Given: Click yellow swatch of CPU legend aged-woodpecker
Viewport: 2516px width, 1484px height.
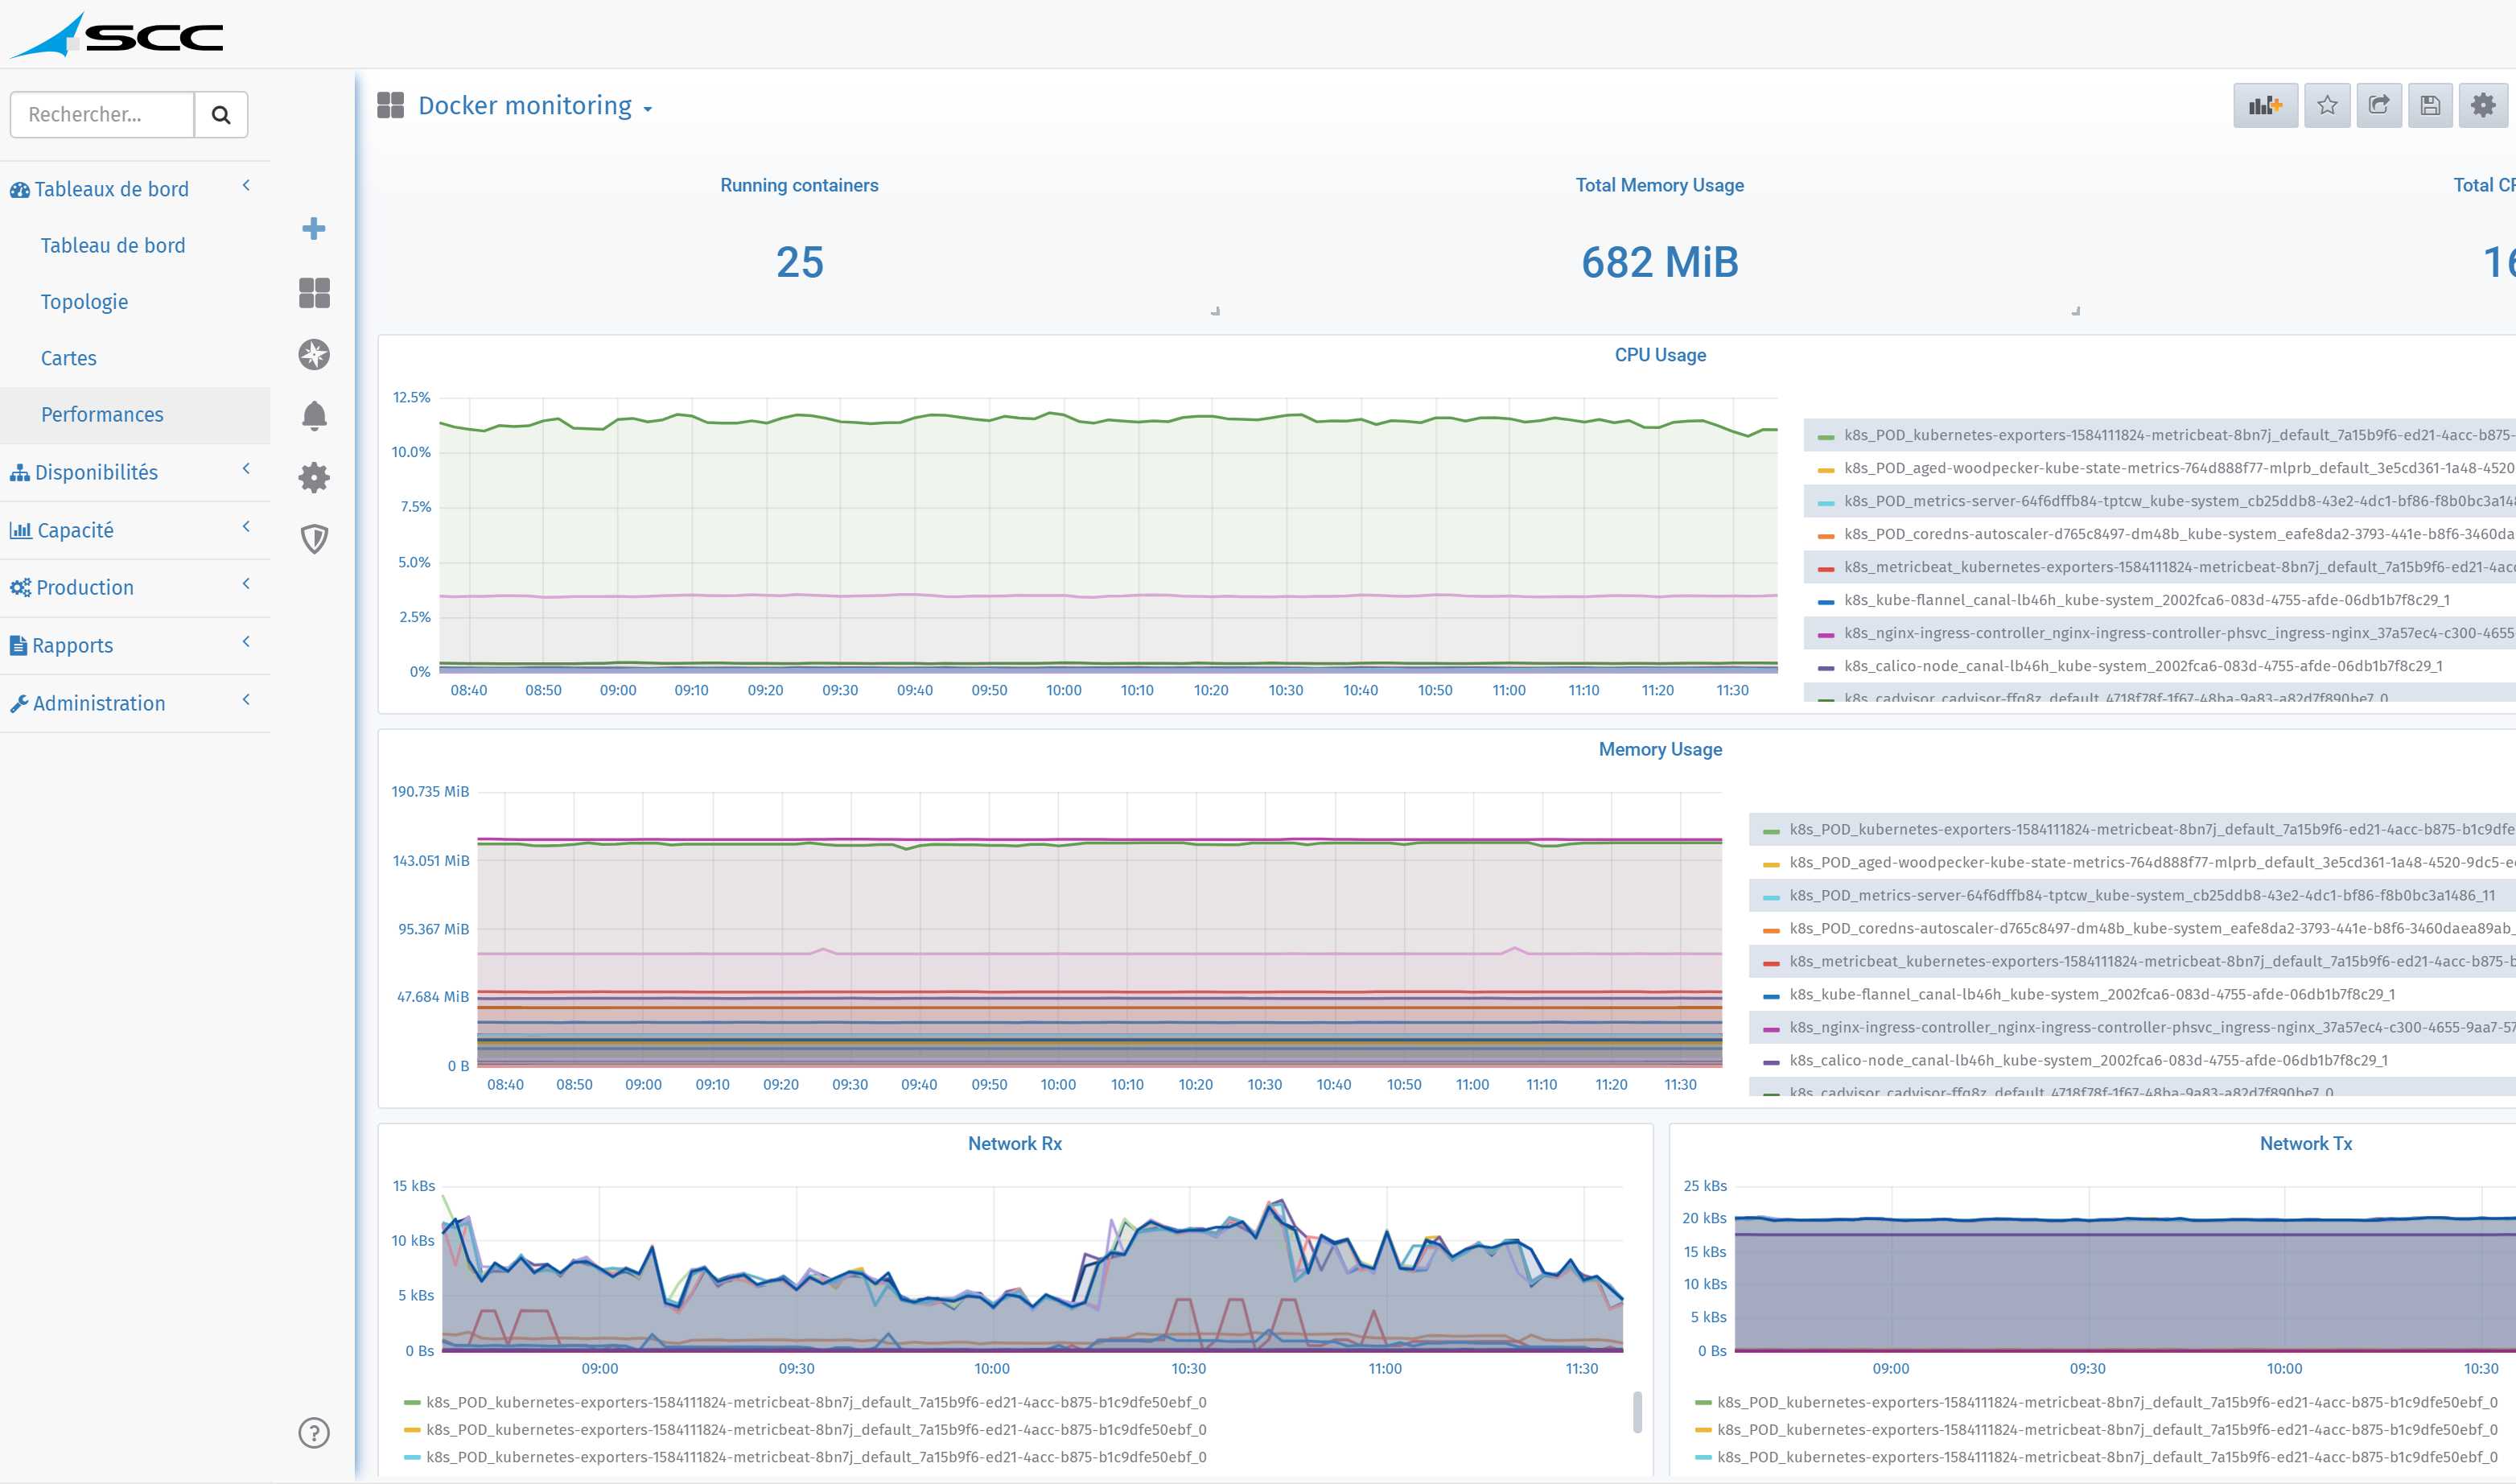Looking at the screenshot, I should [x=1826, y=470].
